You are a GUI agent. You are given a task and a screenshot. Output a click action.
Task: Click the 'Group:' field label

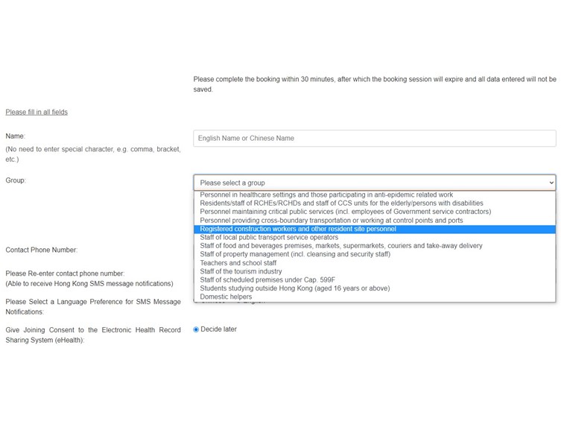coord(16,180)
